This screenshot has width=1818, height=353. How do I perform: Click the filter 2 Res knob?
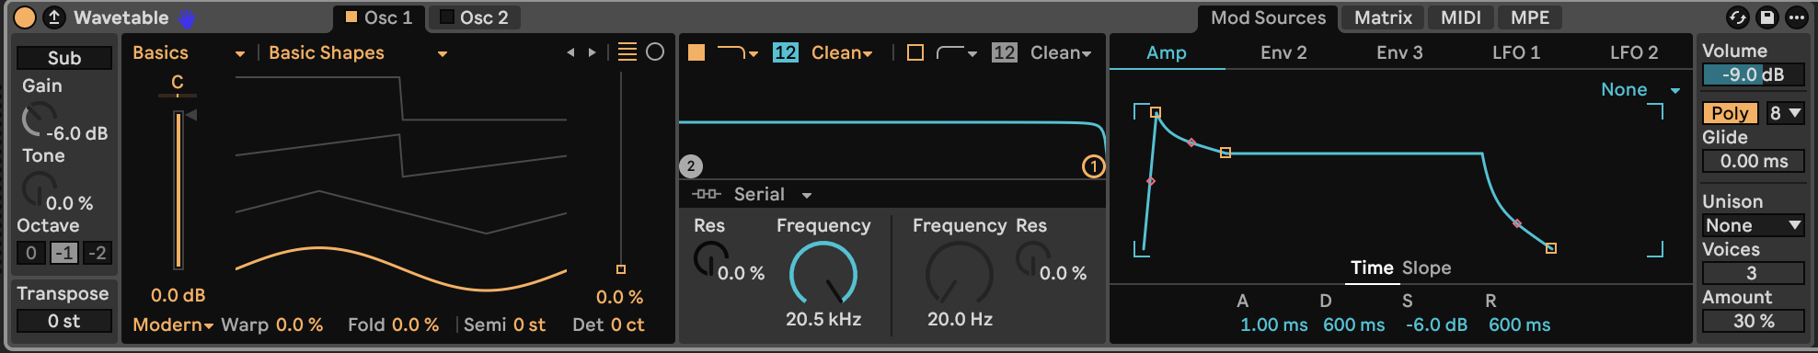[1031, 258]
